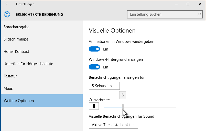This screenshot has height=131, width=206.
Task: Focus the Einstellung suchen search field
Action: click(x=165, y=14)
